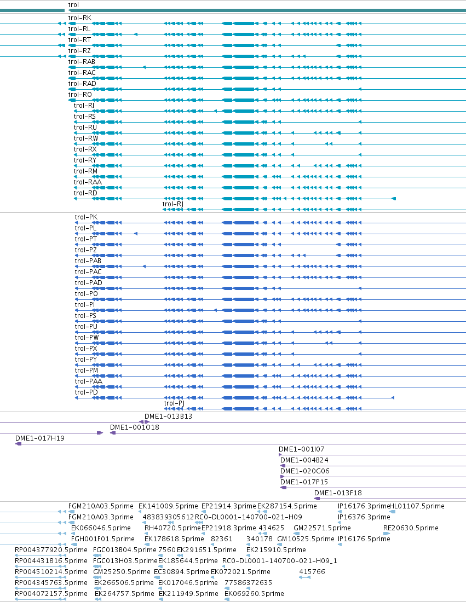Click the 415766 feature label
The width and height of the screenshot is (466, 602).
(x=312, y=572)
